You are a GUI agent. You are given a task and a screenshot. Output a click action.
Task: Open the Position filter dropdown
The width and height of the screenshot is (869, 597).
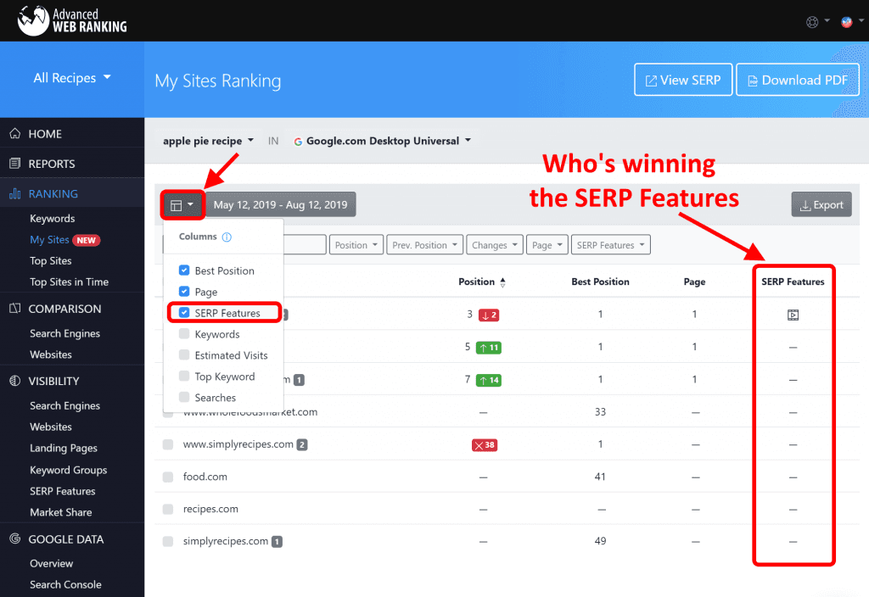(356, 245)
